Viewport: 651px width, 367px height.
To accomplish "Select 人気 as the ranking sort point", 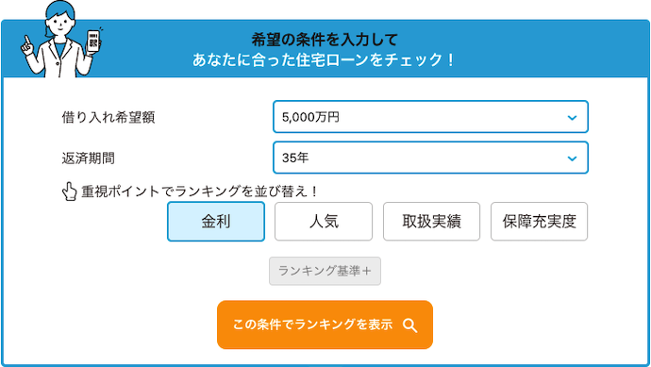I will coord(324,222).
